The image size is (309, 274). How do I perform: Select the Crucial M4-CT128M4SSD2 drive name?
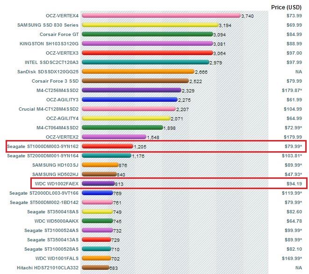pos(48,109)
